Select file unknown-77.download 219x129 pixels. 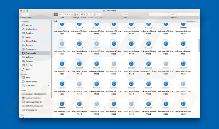[x=149, y=67]
